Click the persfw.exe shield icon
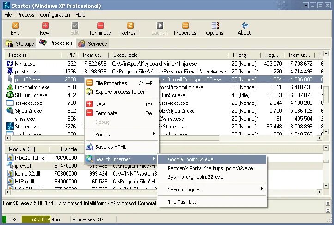Viewport: 334px width, 225px height. pos(10,71)
